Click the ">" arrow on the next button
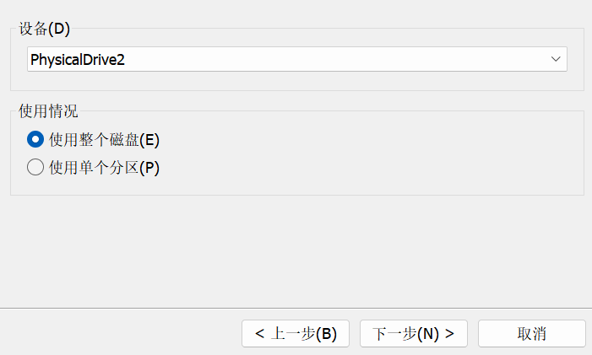This screenshot has height=355, width=592. pyautogui.click(x=450, y=333)
